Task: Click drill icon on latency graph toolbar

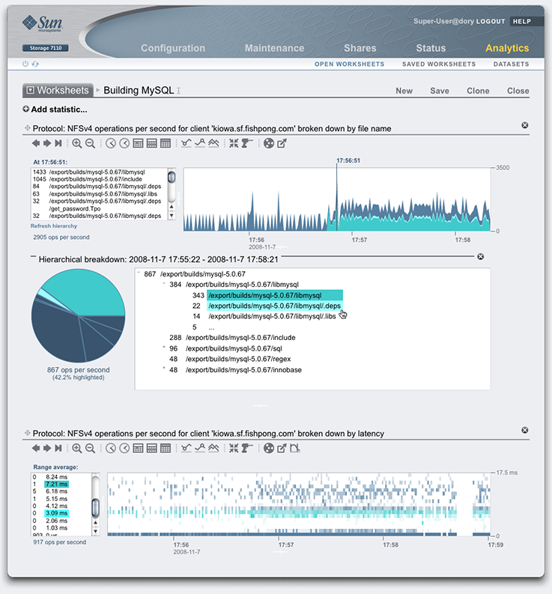Action: [247, 448]
